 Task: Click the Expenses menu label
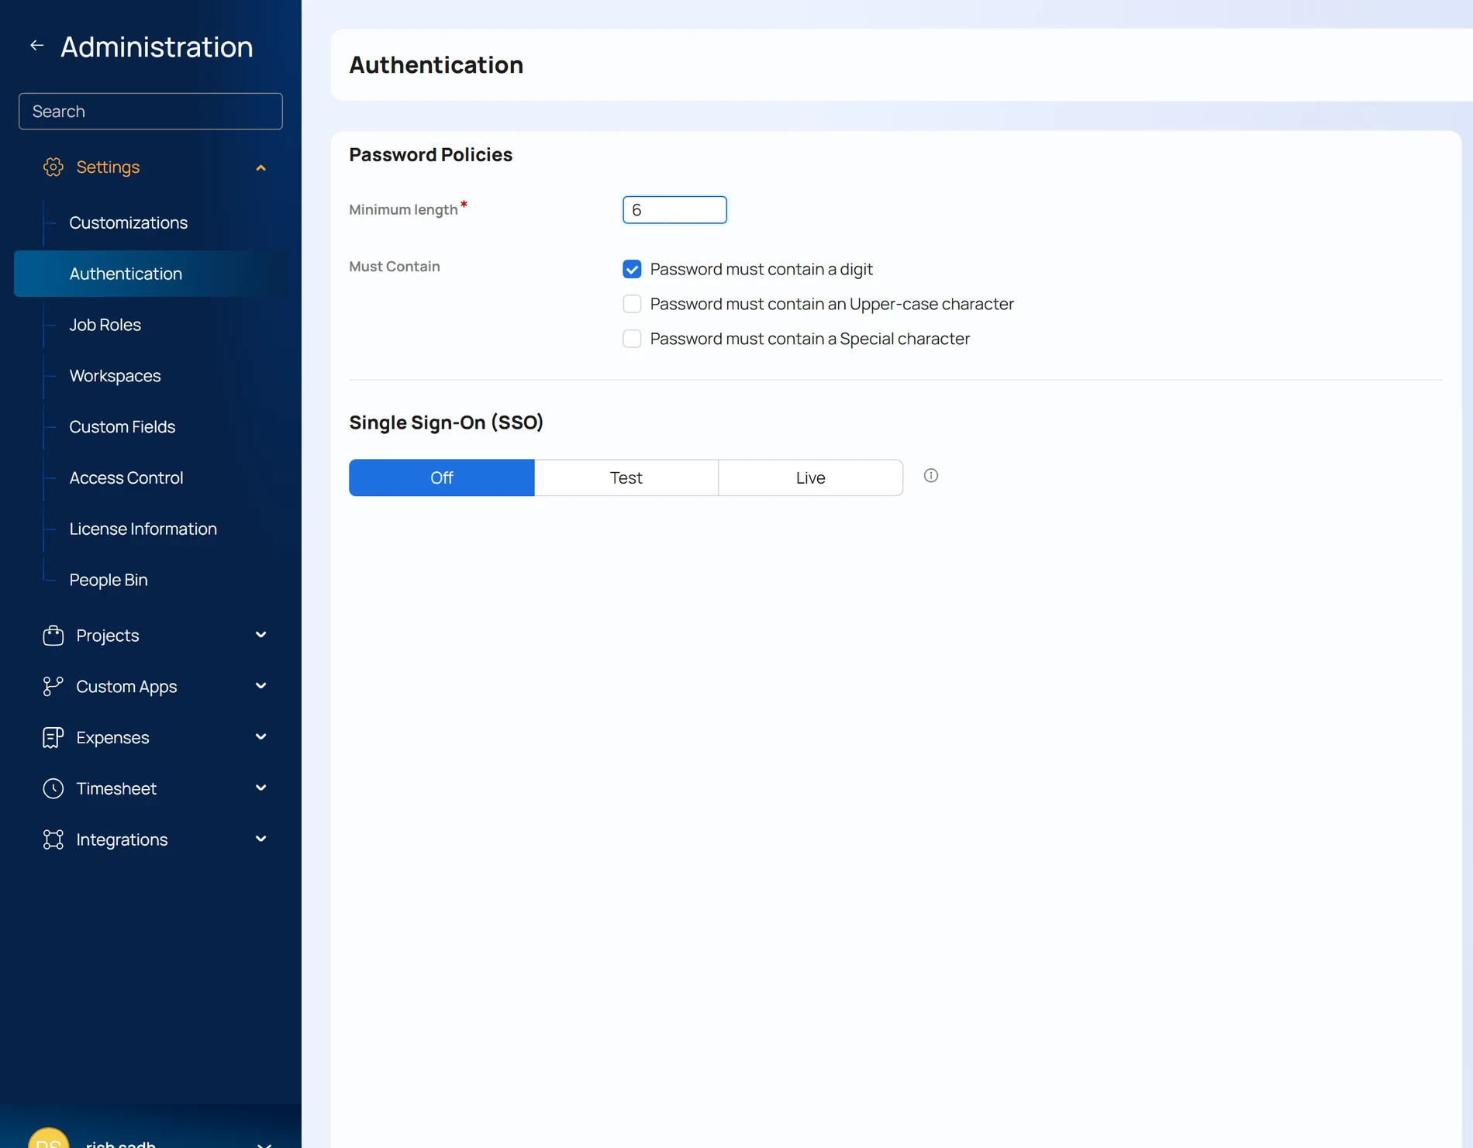pos(112,738)
